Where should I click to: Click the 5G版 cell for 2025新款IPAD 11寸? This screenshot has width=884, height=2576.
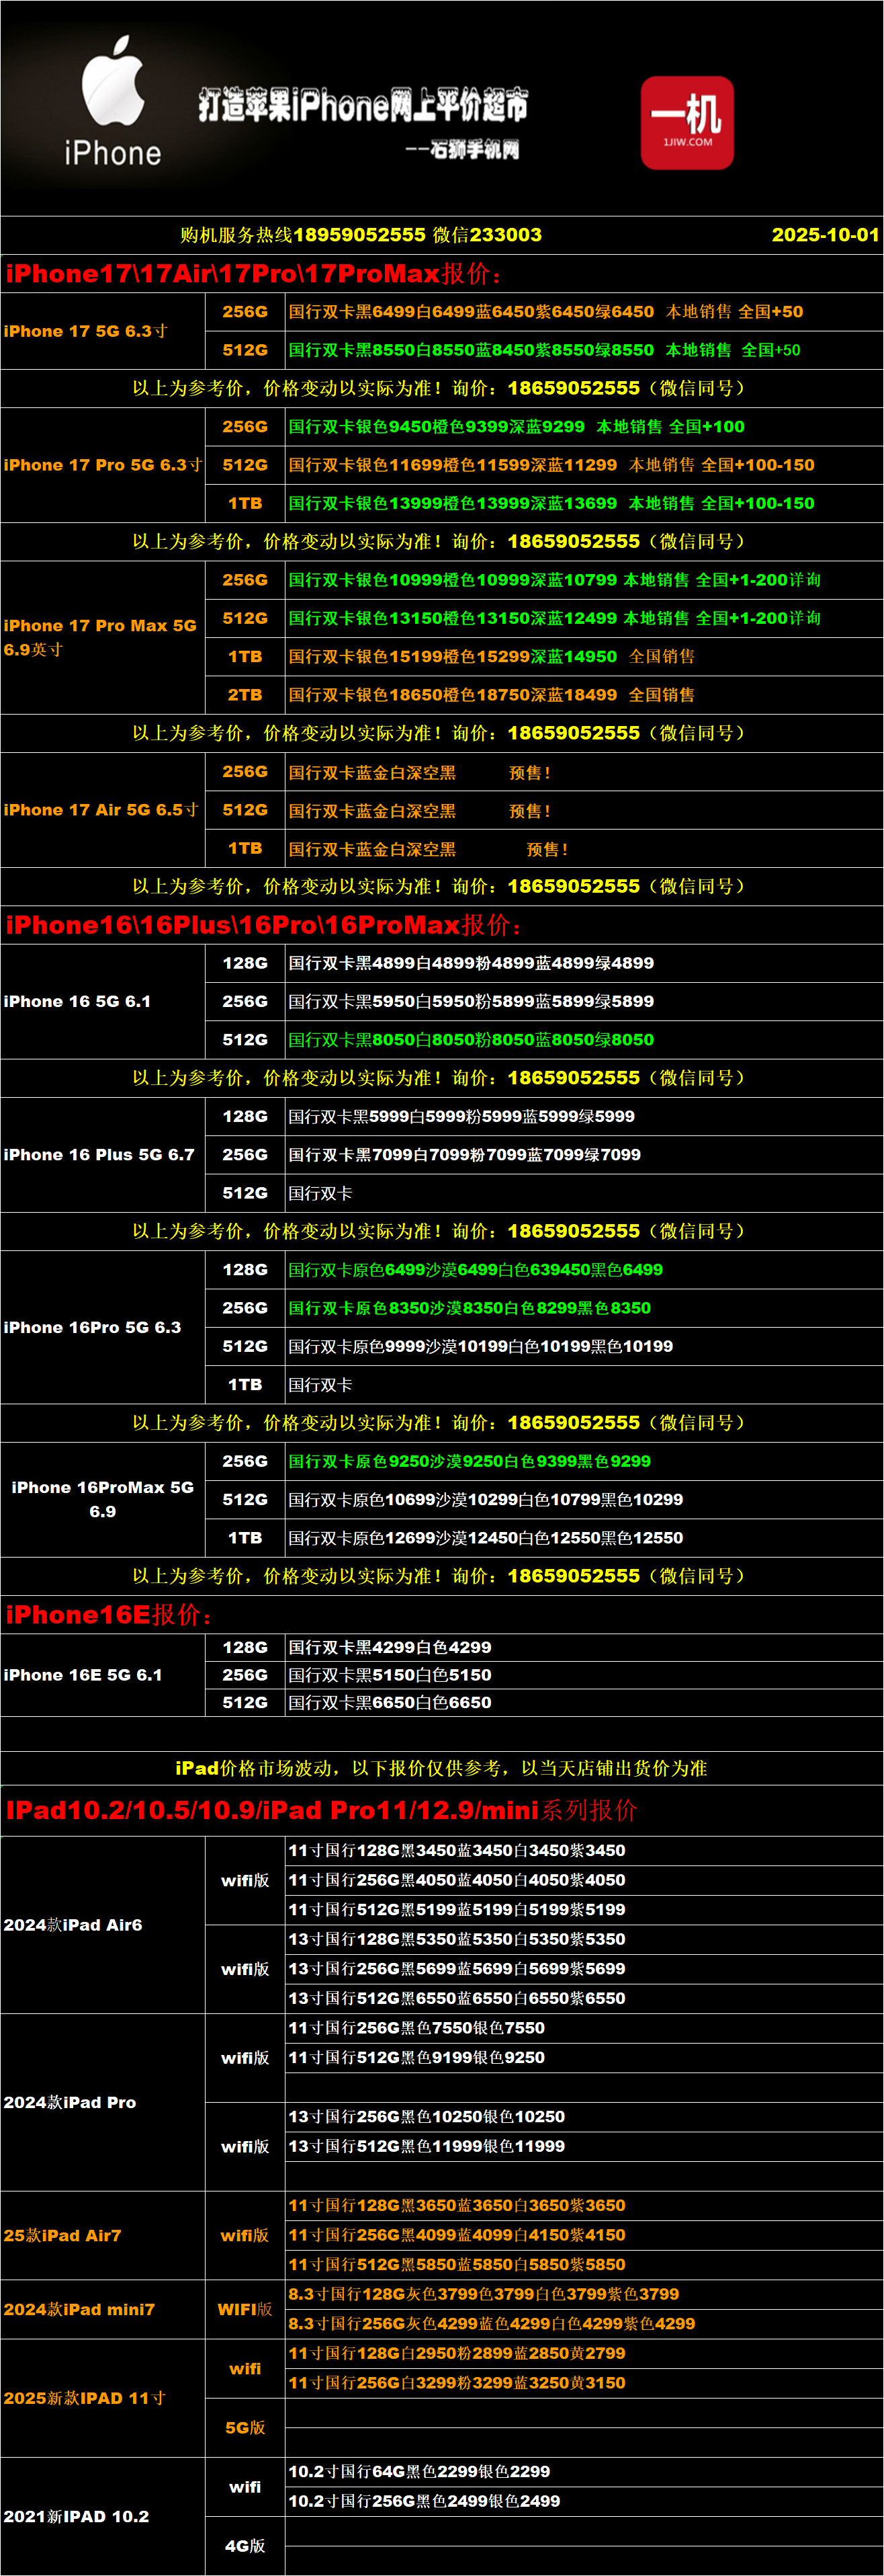click(245, 2428)
